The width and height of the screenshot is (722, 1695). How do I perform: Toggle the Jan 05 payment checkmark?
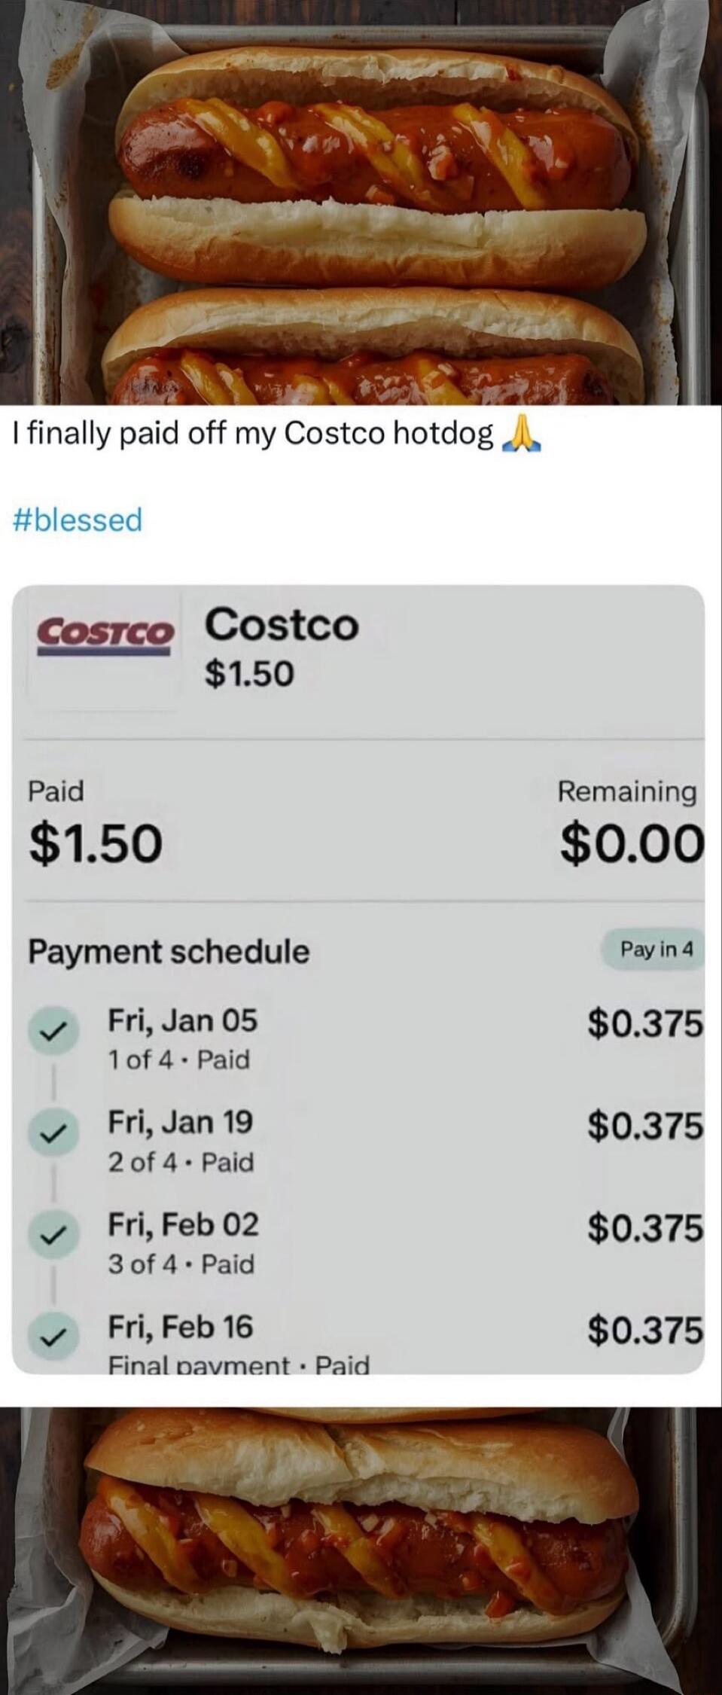click(x=53, y=1032)
